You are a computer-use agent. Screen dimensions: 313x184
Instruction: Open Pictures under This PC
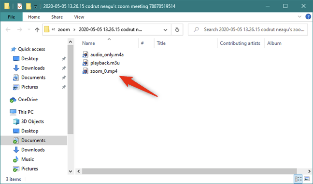point(29,169)
